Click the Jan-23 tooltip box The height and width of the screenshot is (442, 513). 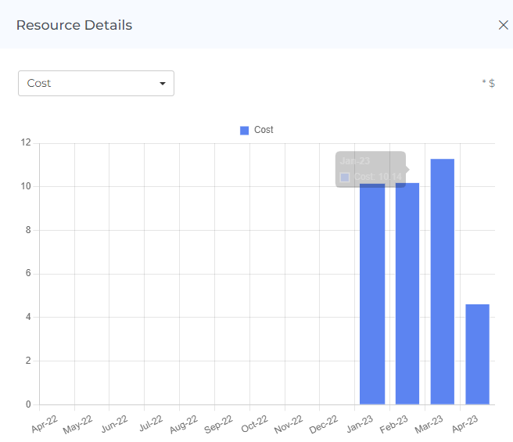pos(370,169)
